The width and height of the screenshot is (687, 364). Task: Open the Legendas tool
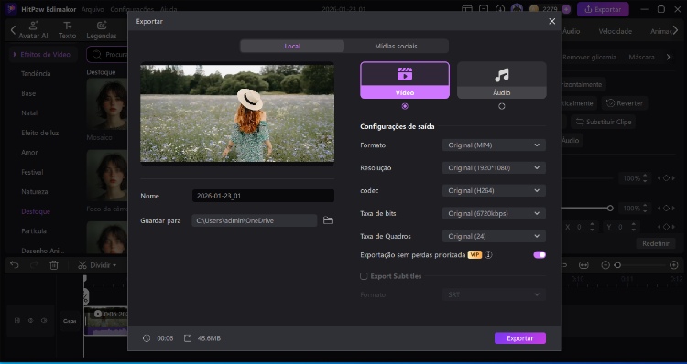101,30
